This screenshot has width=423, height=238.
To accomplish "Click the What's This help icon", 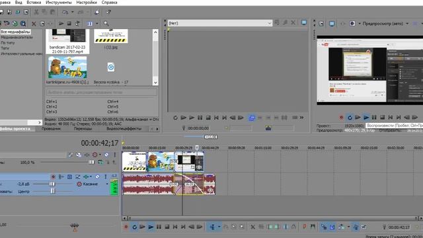I will pos(108,12).
